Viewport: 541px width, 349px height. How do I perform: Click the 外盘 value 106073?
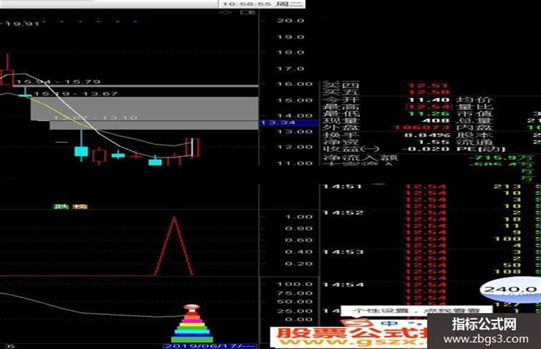tap(421, 127)
